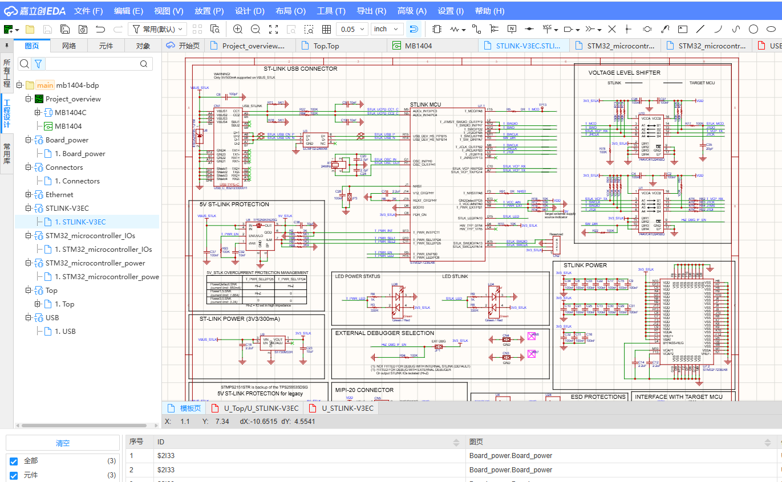Open the U_Top/U_STLINK-V3EC bottom tab
This screenshot has width=782, height=482.
255,408
